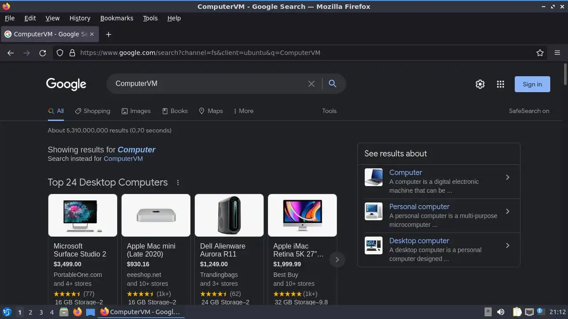Screen dimensions: 568x319
Task: Bookmark this page with the star
Action: [x=540, y=53]
